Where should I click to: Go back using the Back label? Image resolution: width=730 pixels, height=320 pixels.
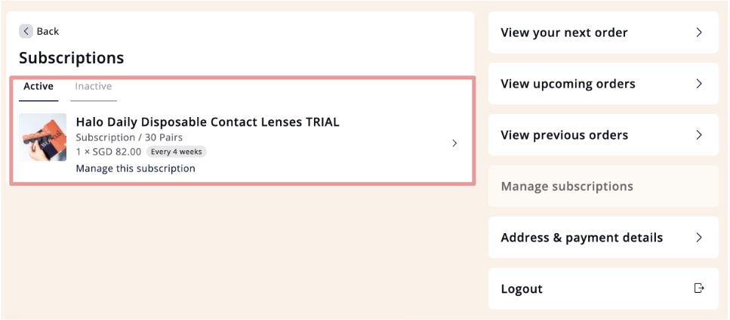coord(48,31)
